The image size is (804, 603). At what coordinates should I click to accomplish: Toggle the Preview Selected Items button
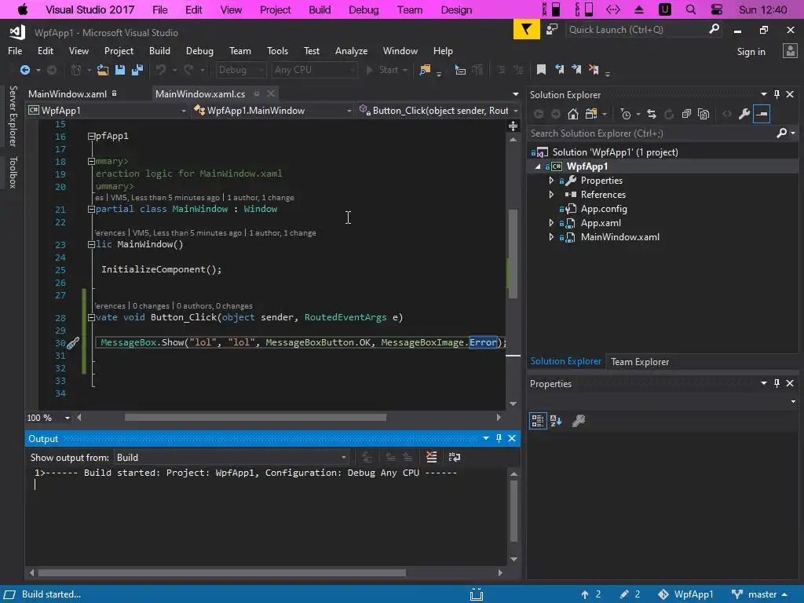coord(762,114)
